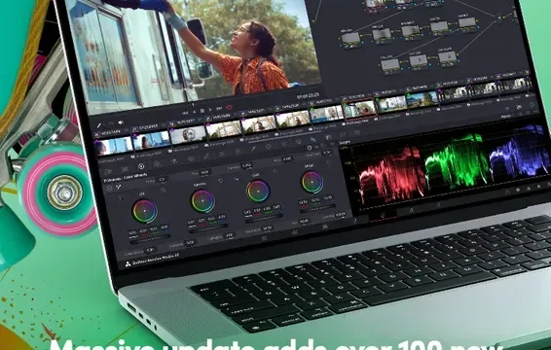Click the play button under the viewer

(x=210, y=110)
